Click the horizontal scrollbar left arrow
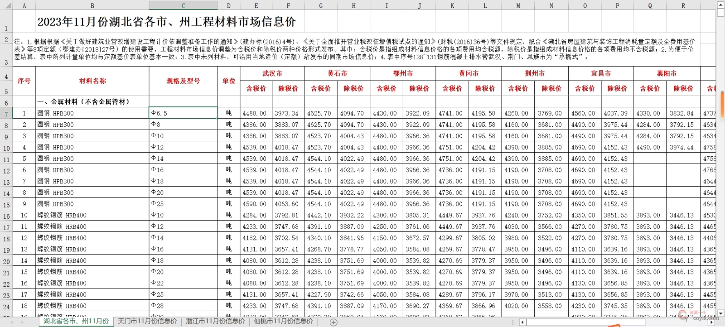Viewport: 725px width, 327px height. [522, 322]
